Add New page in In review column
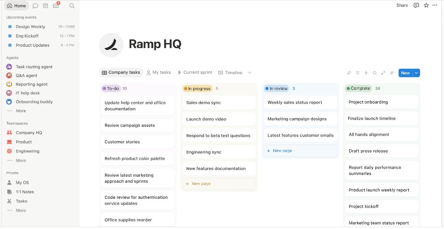Screen dimensions: 444x229 click(x=300, y=151)
